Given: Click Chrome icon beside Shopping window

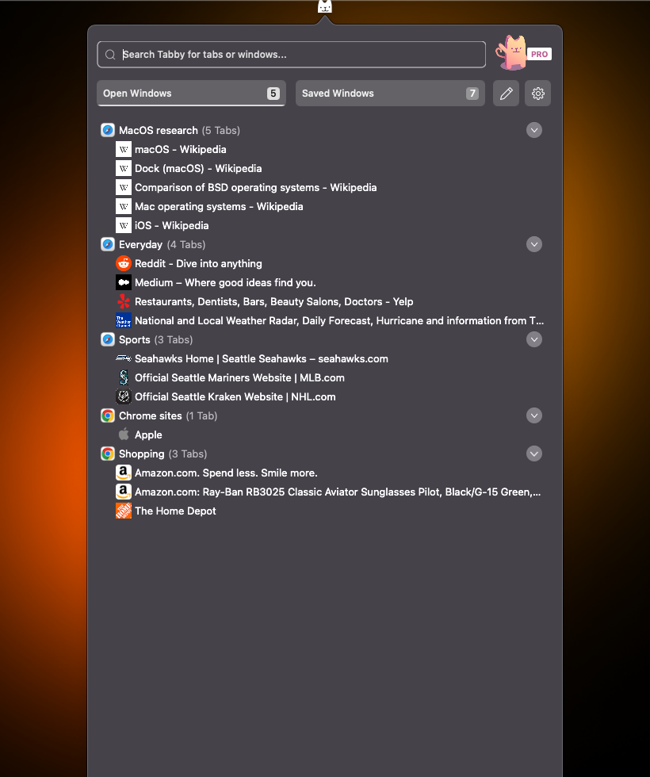Looking at the screenshot, I should [108, 454].
